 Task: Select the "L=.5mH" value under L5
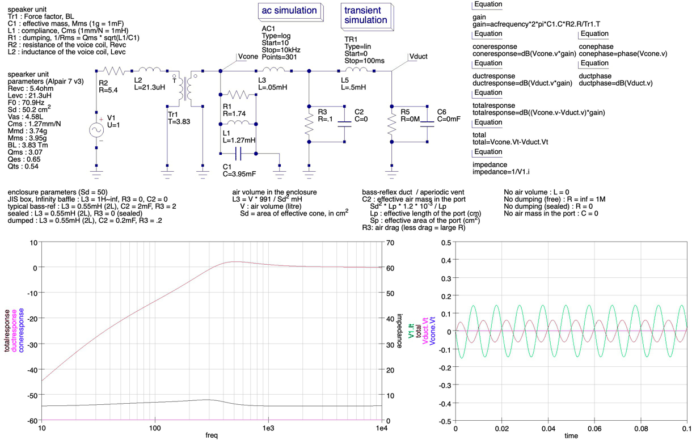(355, 88)
